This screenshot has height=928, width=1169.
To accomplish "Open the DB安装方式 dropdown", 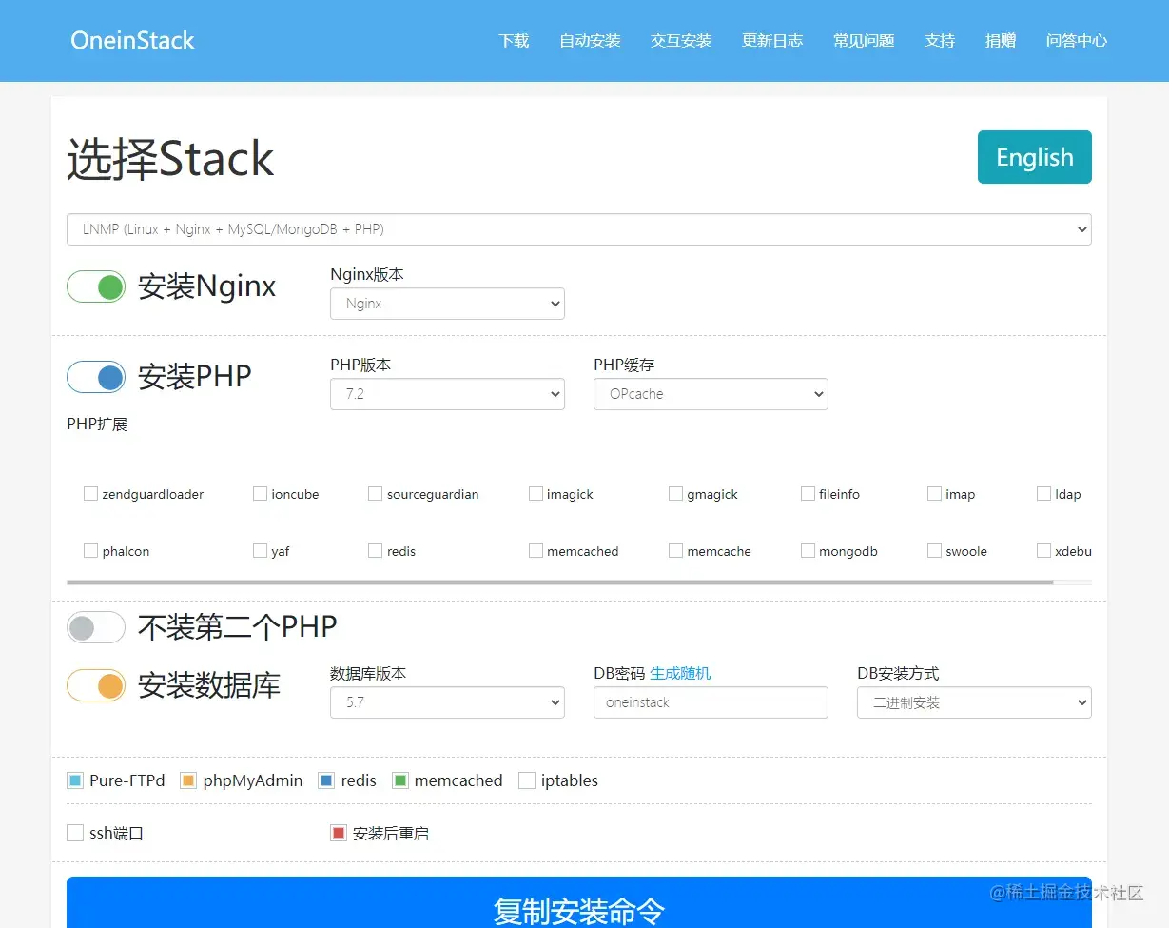I will pos(974,702).
